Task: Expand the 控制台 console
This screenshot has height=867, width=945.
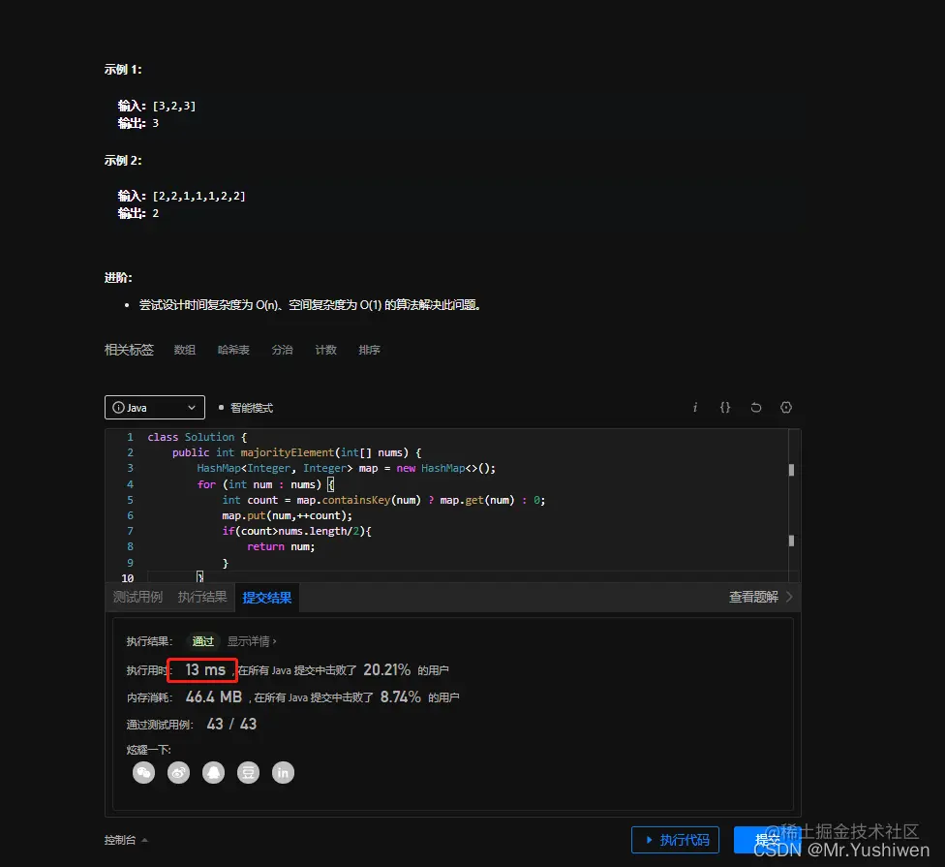Action: 126,840
